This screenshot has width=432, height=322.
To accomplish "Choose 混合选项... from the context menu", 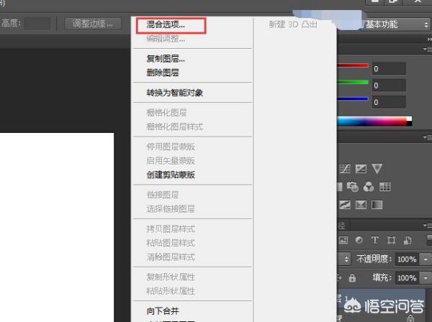I will (166, 24).
